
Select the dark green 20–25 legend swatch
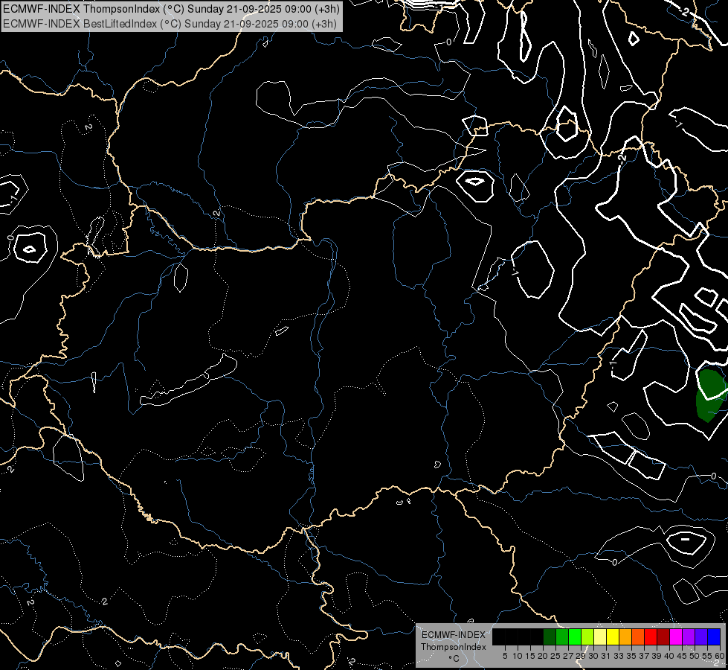[550, 637]
